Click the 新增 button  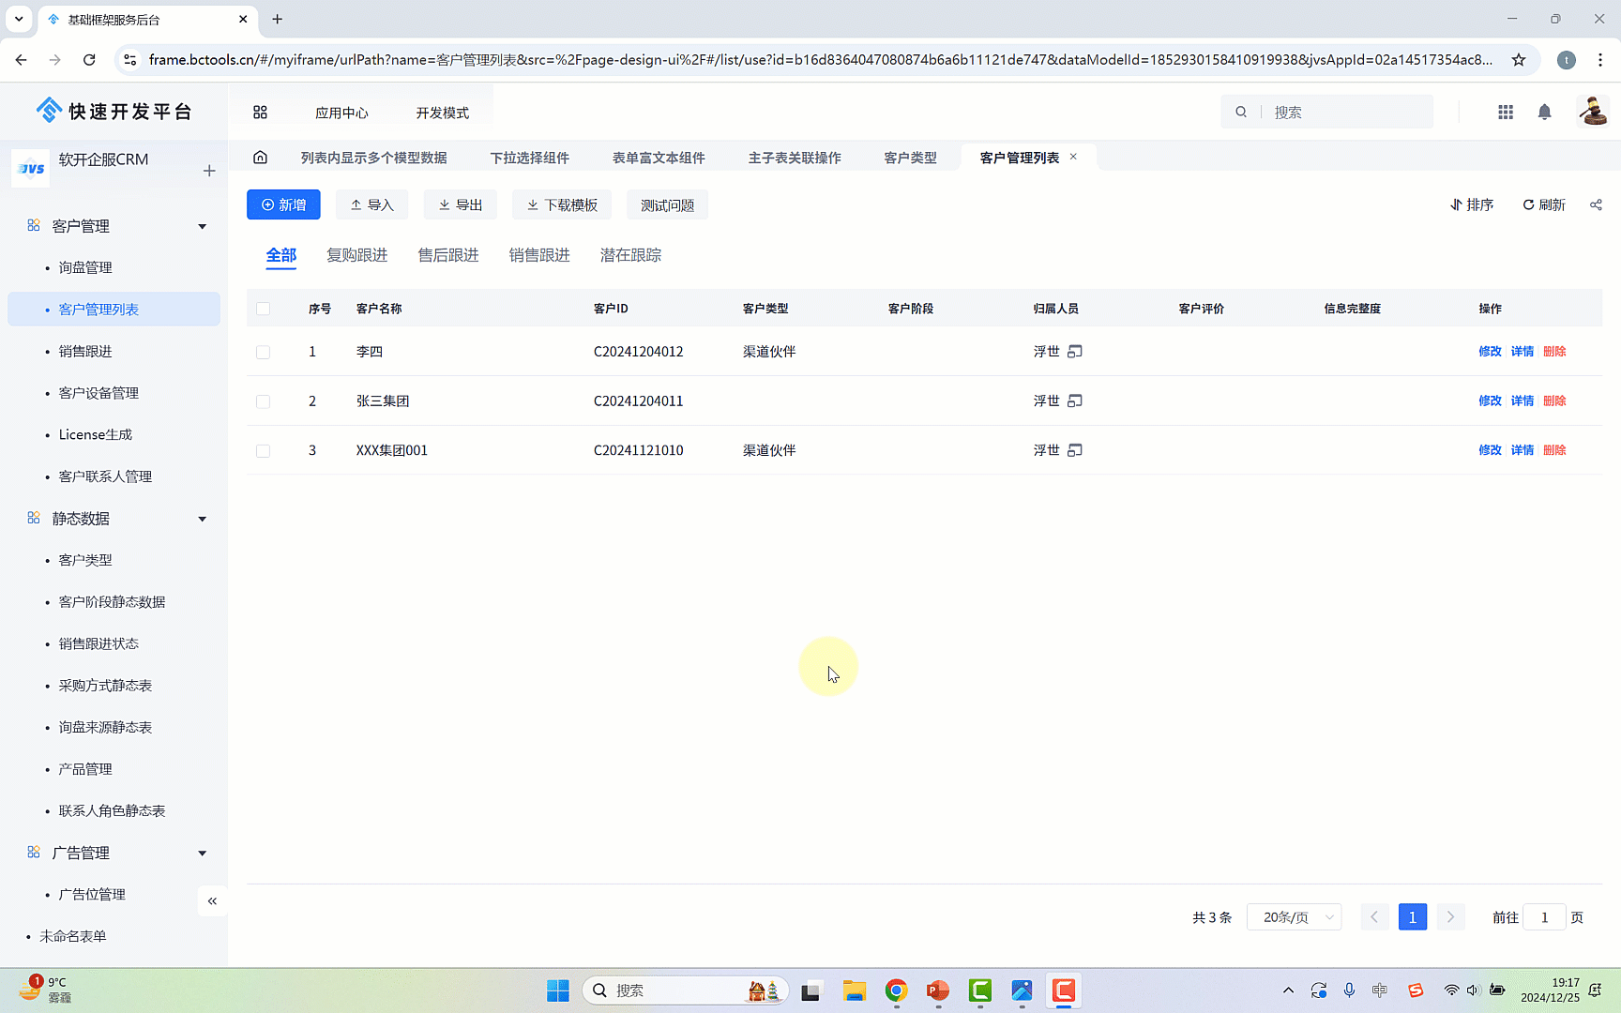pos(283,204)
